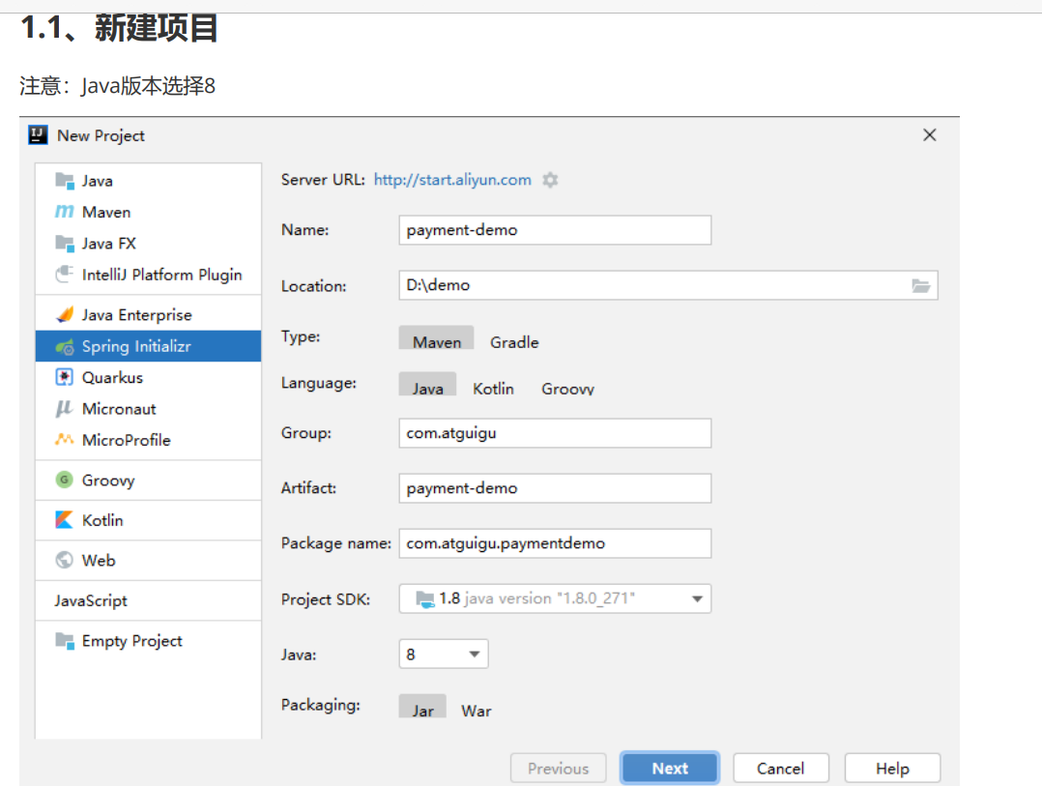Click the MicroProfile icon
This screenshot has width=1042, height=786.
click(x=65, y=439)
